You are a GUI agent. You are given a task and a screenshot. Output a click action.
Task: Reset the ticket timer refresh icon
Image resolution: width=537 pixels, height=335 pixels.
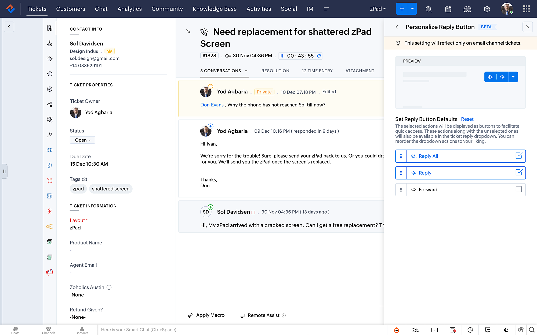(x=319, y=56)
